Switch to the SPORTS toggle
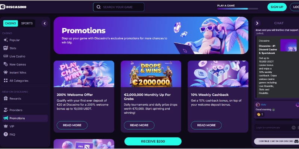This screenshot has height=149, width=299. 27,23
